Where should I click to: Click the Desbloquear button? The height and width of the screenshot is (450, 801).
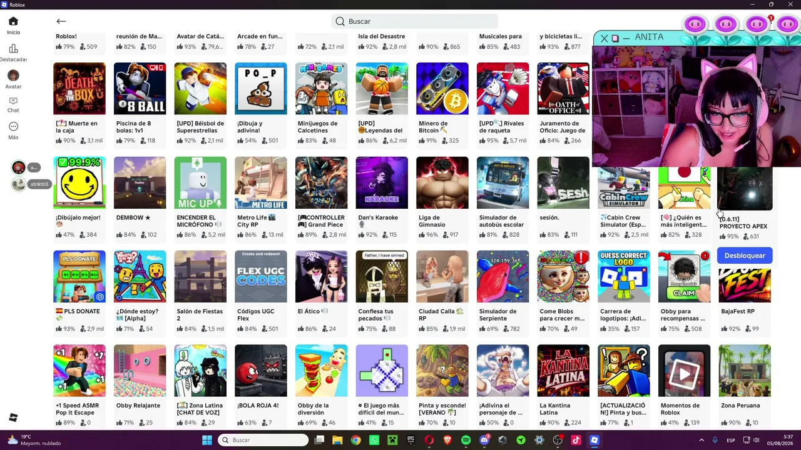pyautogui.click(x=745, y=256)
